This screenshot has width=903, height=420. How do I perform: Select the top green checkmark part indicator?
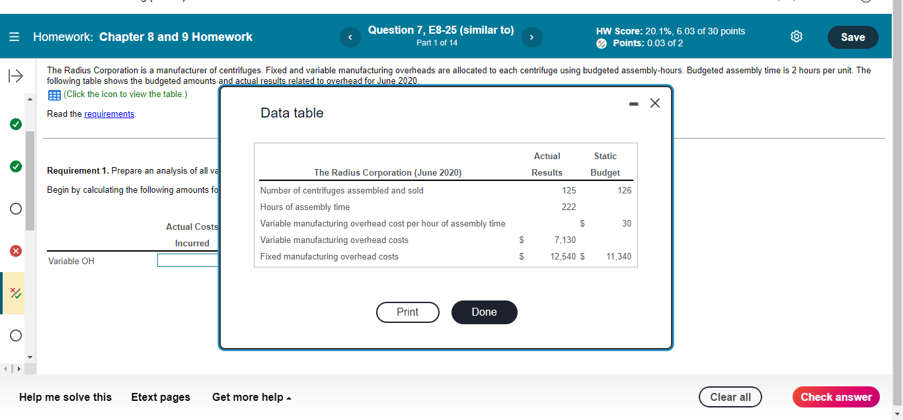tap(15, 123)
